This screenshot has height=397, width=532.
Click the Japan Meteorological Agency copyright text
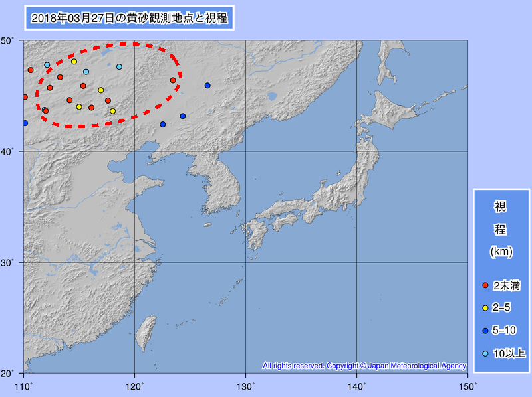pos(364,366)
